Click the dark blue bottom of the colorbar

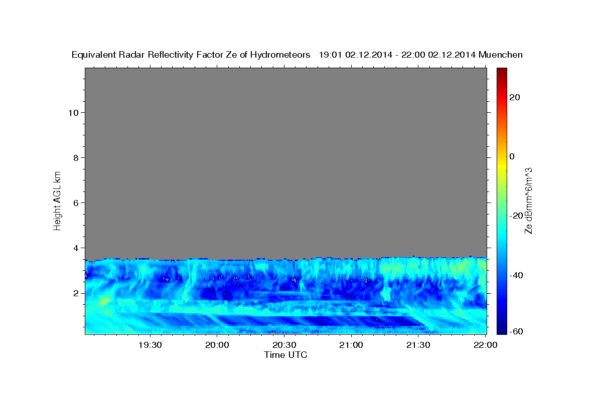pos(502,326)
